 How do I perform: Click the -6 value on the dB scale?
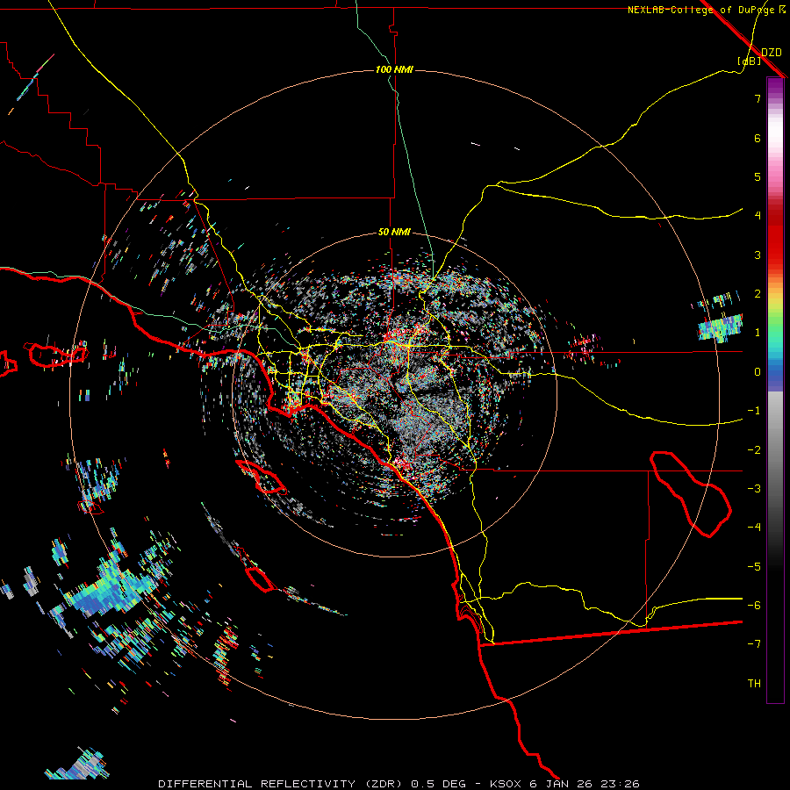click(754, 606)
